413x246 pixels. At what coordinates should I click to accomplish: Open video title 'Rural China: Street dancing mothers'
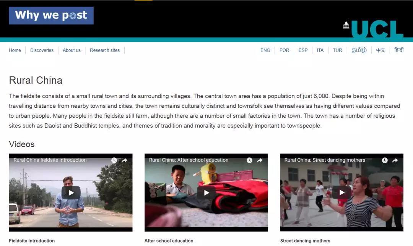point(325,160)
